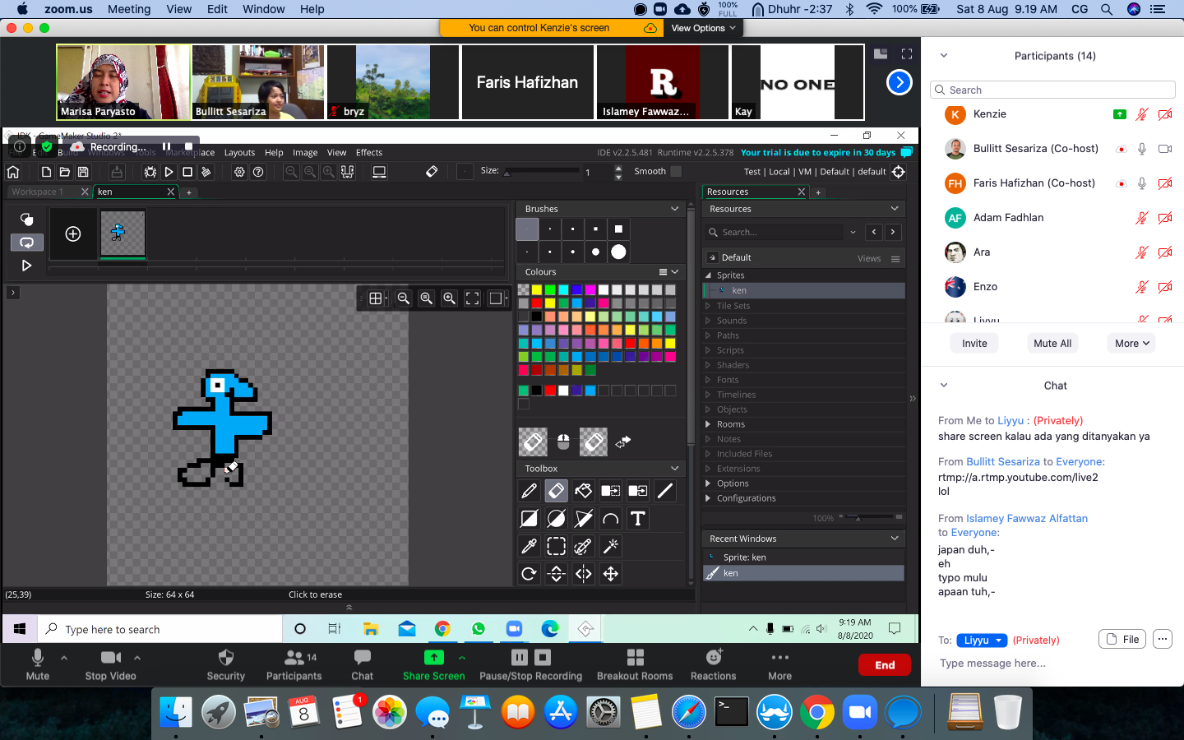Toggle animation loop button in frames panel
The image size is (1184, 740).
26,242
